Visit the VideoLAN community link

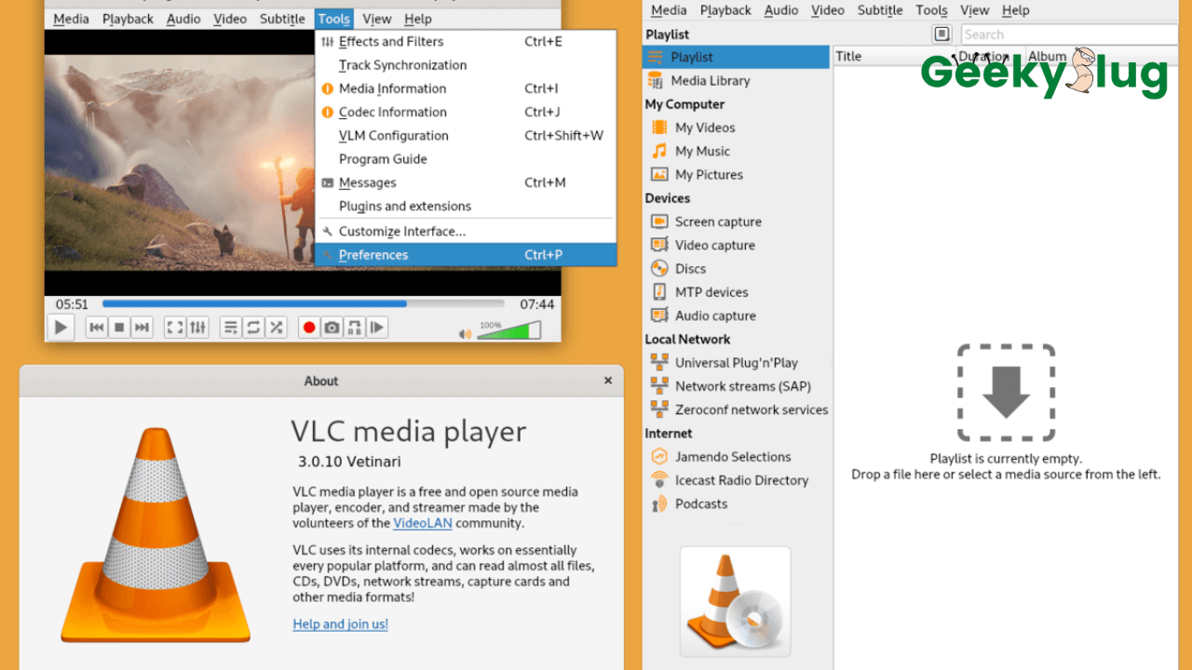click(422, 523)
